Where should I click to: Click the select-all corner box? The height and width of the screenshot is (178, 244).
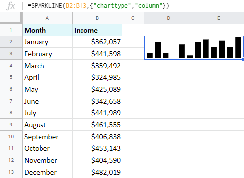click(x=11, y=18)
